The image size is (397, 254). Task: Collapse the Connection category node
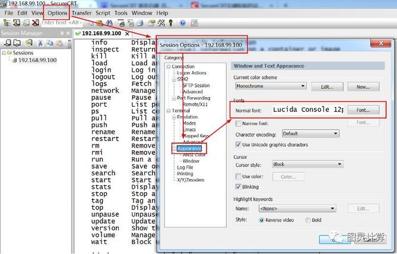point(169,67)
